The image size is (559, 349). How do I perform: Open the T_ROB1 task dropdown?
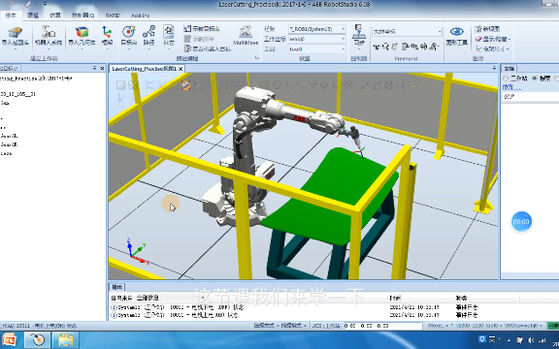tap(316, 29)
